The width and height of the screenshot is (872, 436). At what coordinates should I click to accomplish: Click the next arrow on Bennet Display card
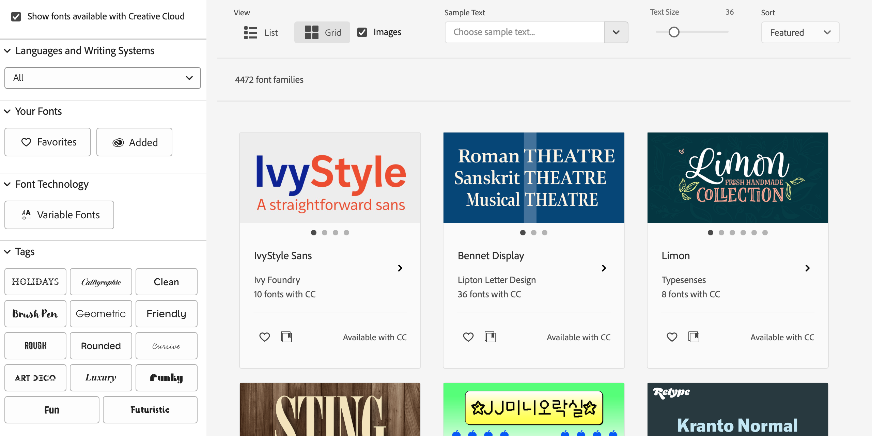(604, 267)
